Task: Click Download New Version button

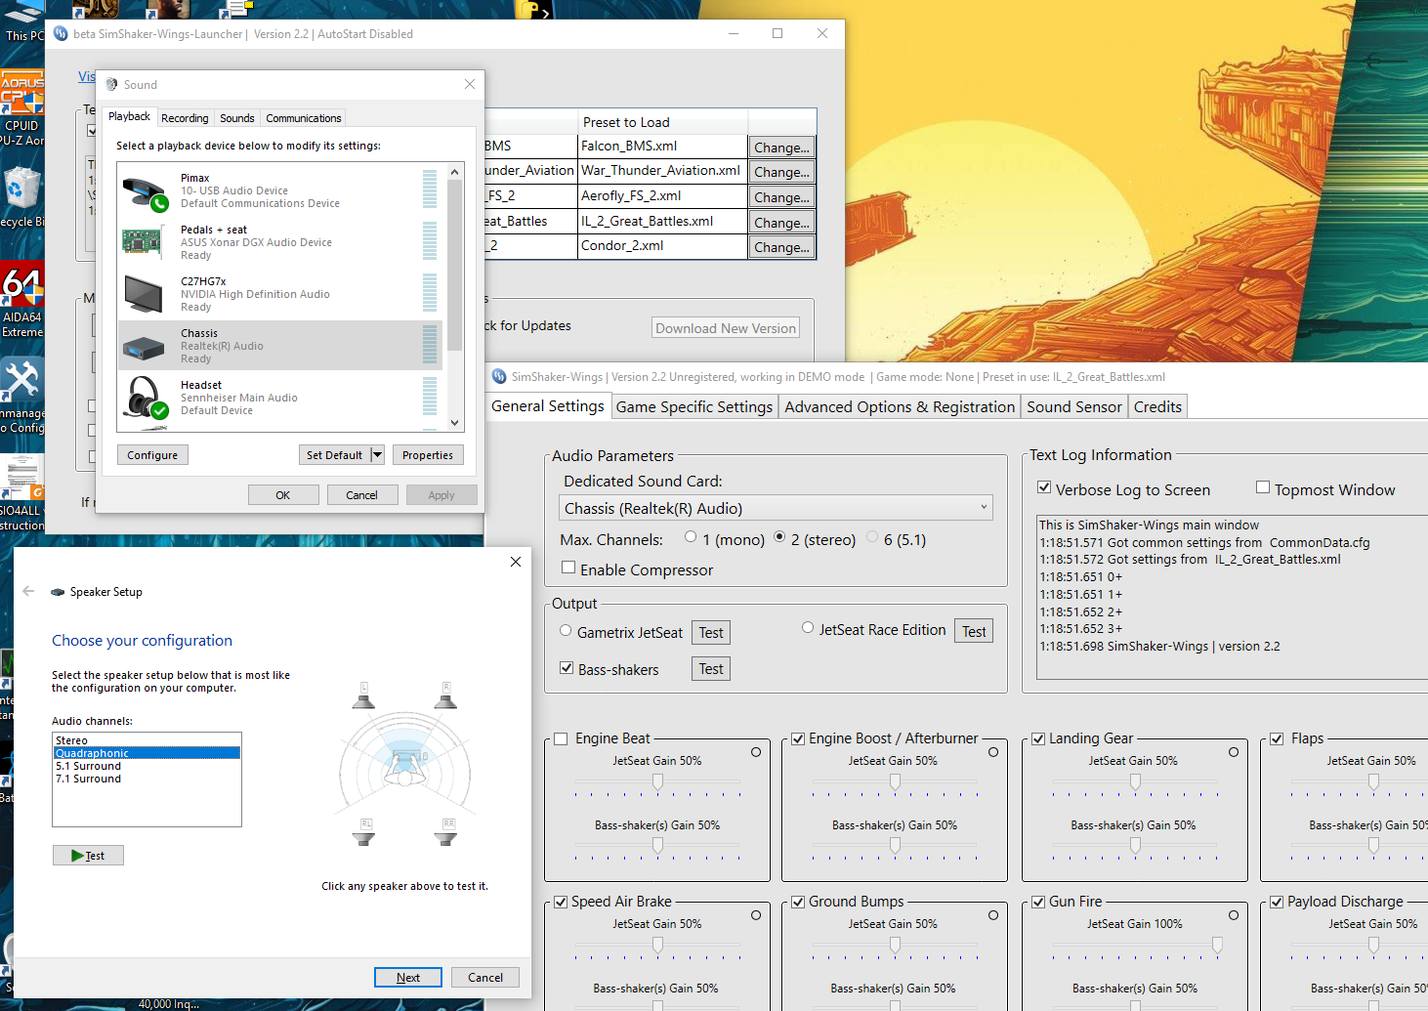Action: tap(726, 328)
